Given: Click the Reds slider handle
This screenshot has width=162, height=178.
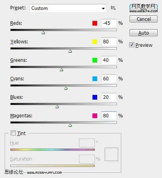Looking at the screenshot, I should coord(43,33).
